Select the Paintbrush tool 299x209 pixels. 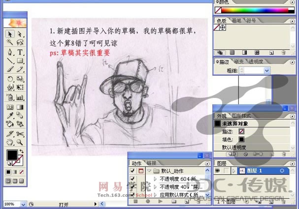click(x=10, y=69)
